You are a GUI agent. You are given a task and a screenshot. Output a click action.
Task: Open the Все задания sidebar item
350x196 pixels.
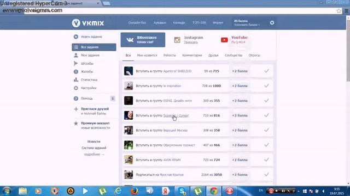click(94, 47)
